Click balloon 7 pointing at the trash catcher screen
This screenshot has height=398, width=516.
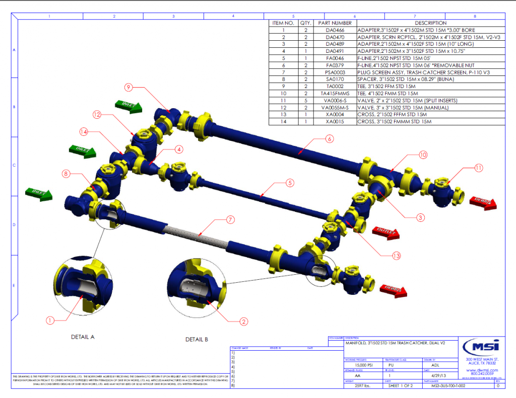coord(230,219)
